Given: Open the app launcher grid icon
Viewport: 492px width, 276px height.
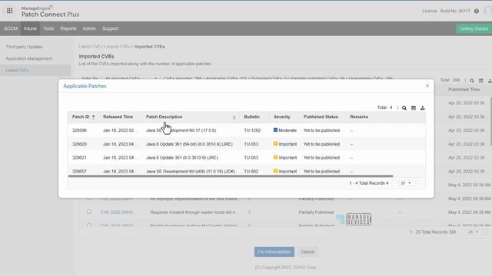Looking at the screenshot, I should (x=10, y=11).
